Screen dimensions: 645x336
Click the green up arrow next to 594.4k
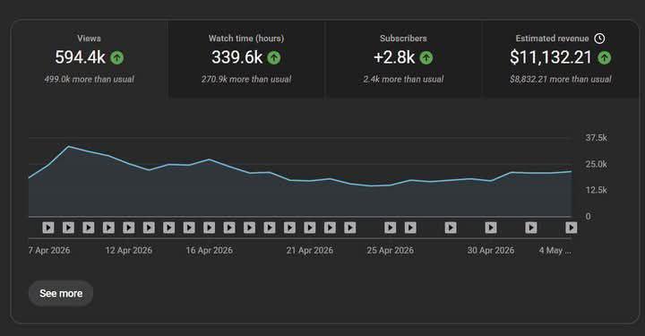[x=117, y=57]
